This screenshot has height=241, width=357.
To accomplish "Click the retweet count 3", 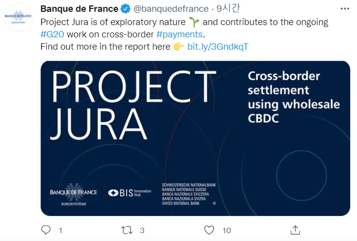I will [142, 230].
